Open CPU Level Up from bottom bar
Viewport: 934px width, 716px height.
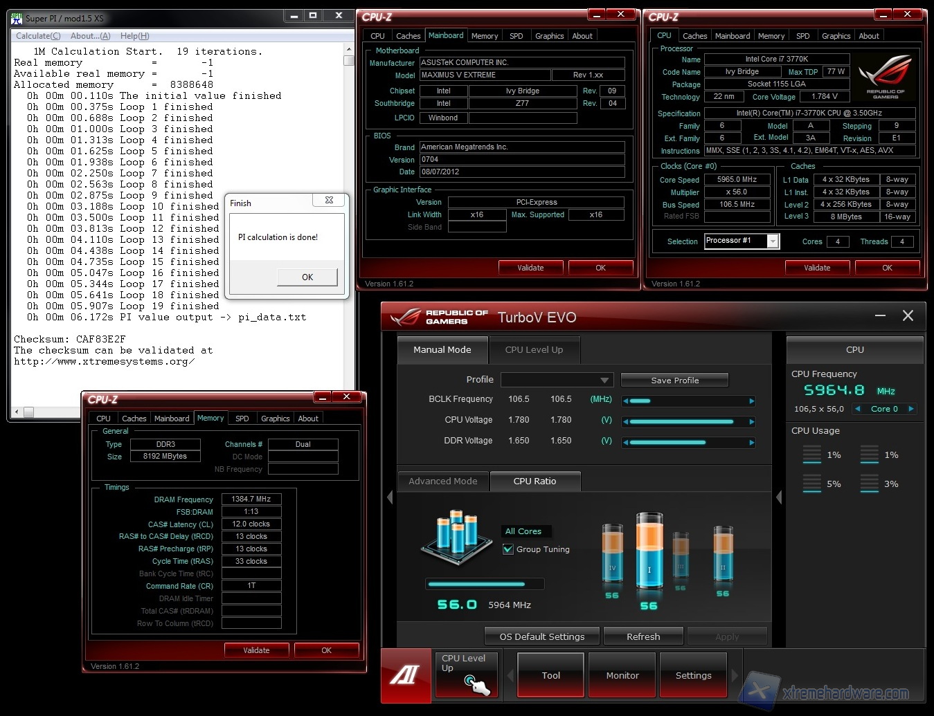[x=466, y=674]
